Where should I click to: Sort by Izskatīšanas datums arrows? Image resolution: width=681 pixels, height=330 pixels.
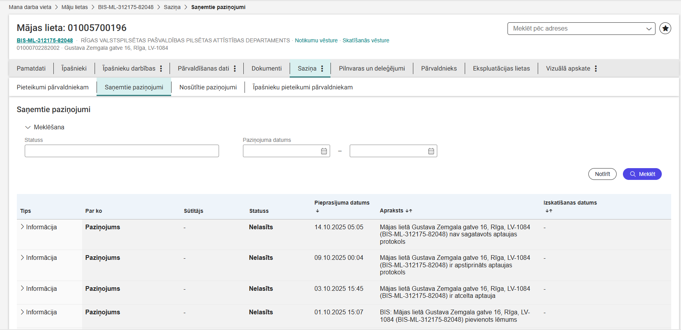(x=549, y=211)
